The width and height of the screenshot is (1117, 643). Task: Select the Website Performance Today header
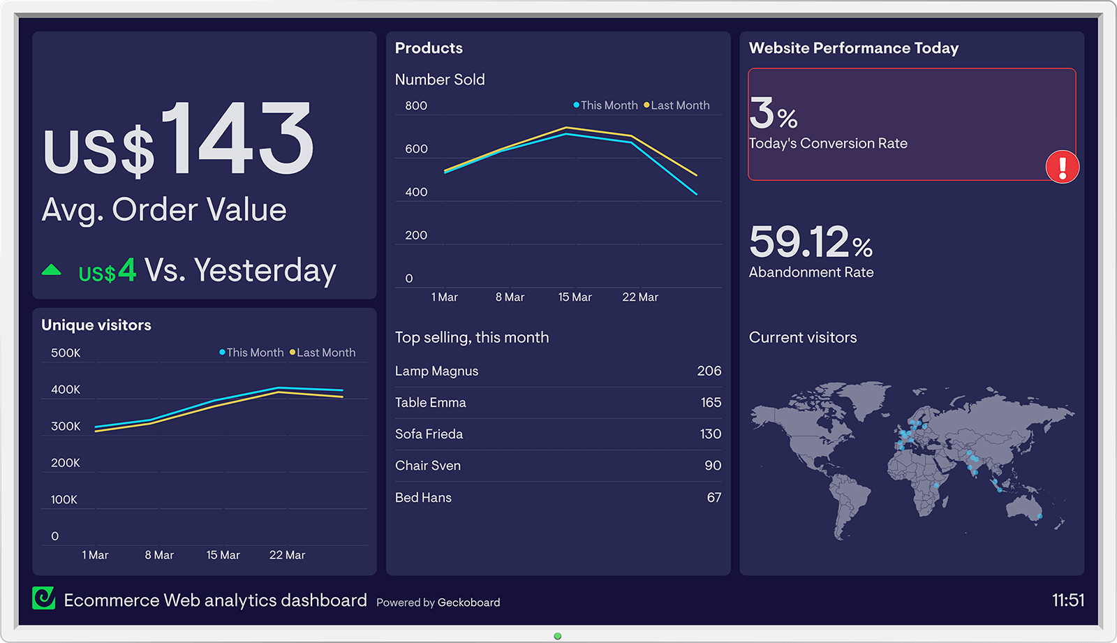(x=854, y=47)
